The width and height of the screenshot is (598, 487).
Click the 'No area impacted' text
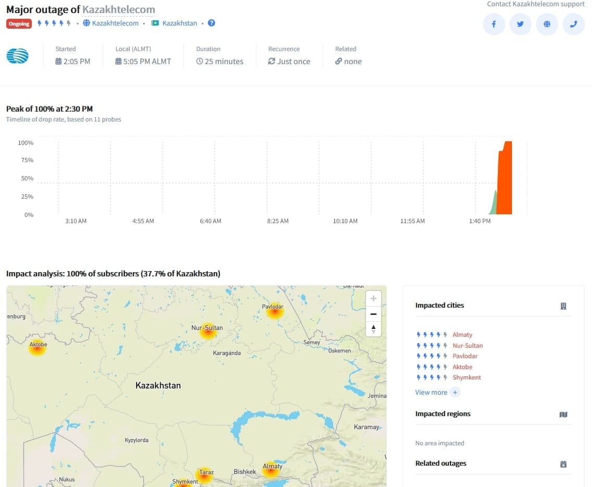pyautogui.click(x=440, y=443)
